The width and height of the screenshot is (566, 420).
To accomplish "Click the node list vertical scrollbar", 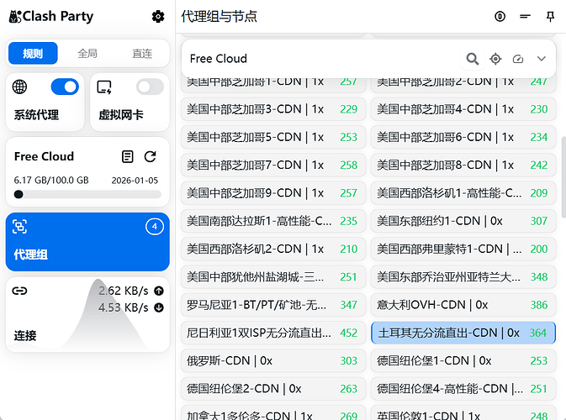I will point(563,177).
